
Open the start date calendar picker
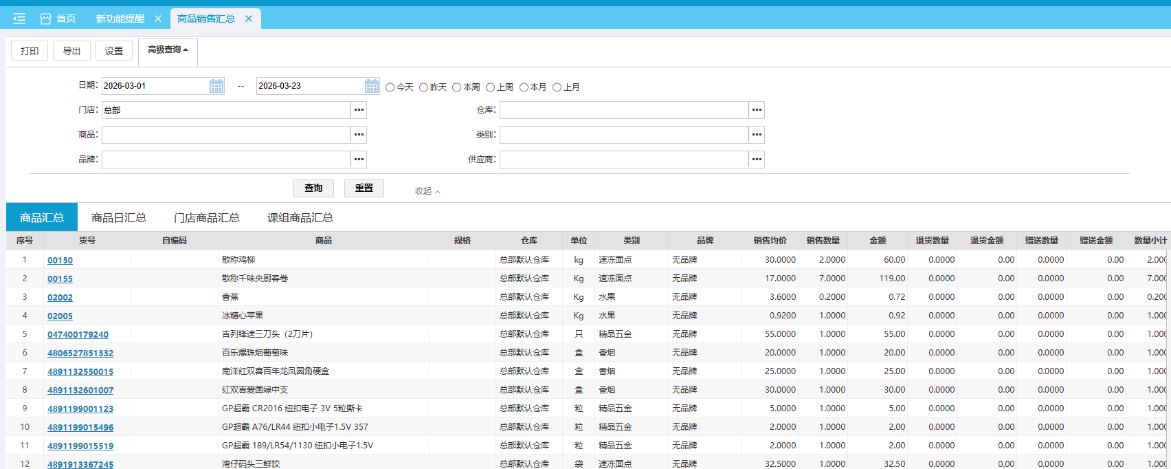[x=216, y=86]
